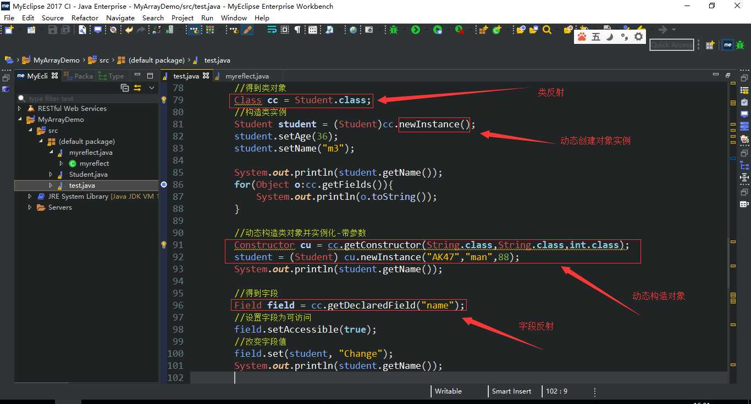Screen dimensions: 751x404
Task: Switch to the Package Explorer tab
Action: pos(79,76)
